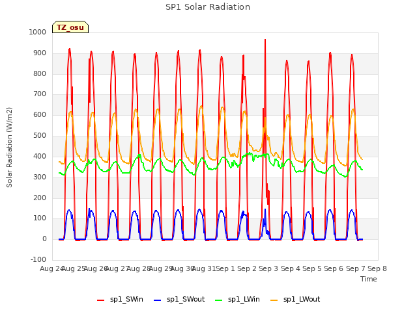The image size is (417, 312).
Task: Click the 500 y-axis tick label
Action: pos(40,136)
